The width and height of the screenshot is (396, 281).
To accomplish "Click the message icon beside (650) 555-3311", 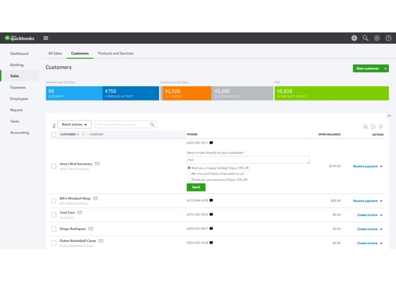I will 211,143.
